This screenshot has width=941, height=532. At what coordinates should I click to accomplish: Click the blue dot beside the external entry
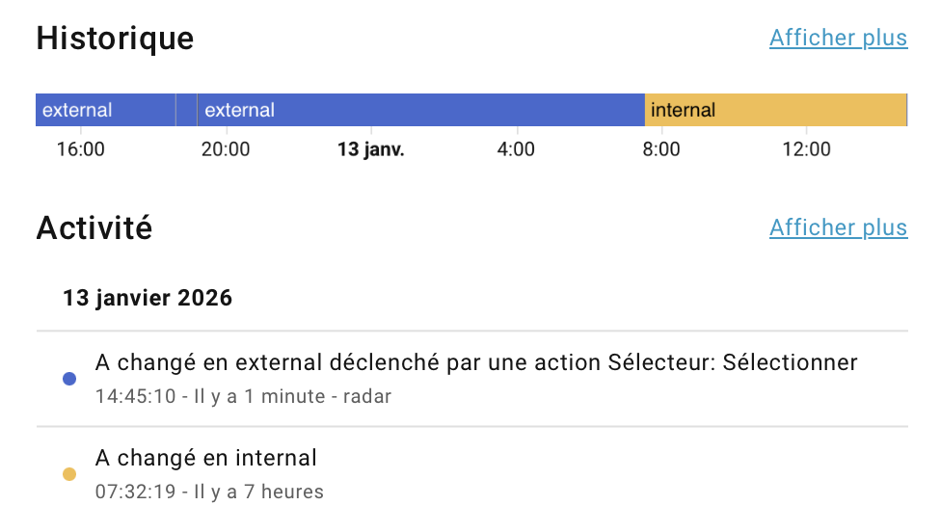click(69, 379)
